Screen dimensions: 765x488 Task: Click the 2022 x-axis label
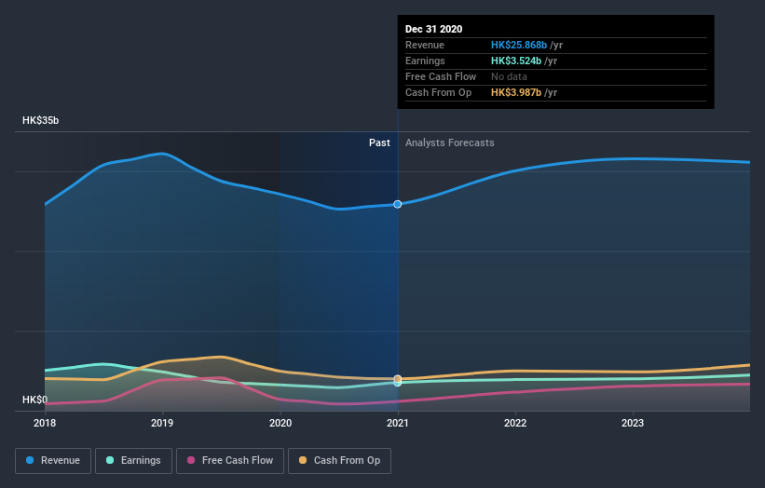tap(515, 423)
